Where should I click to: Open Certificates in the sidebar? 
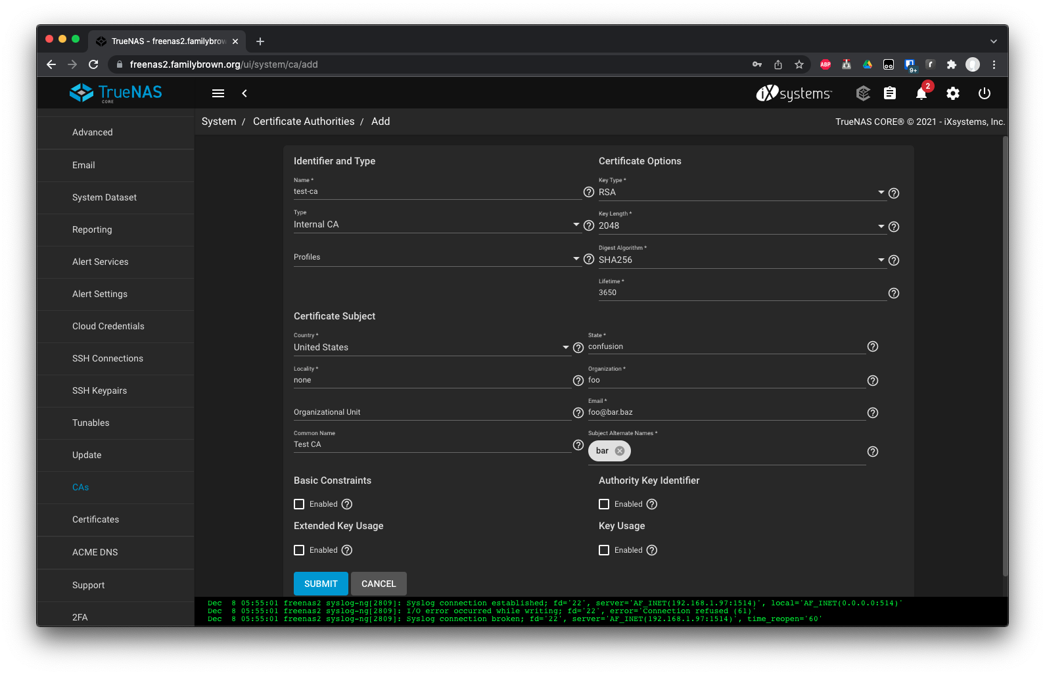pos(116,520)
